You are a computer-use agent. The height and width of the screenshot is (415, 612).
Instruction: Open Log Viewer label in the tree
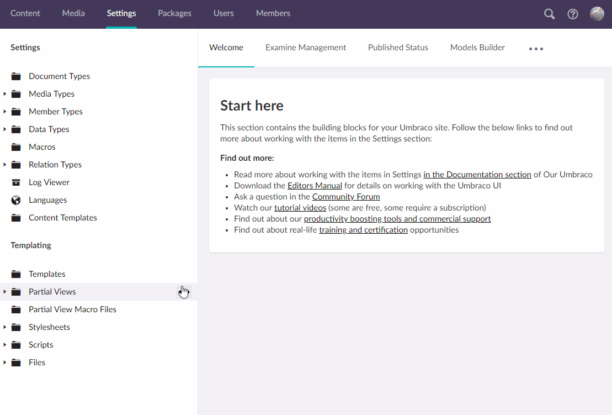point(49,182)
